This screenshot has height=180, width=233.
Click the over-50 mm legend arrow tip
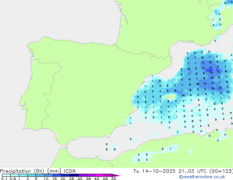click(x=116, y=175)
